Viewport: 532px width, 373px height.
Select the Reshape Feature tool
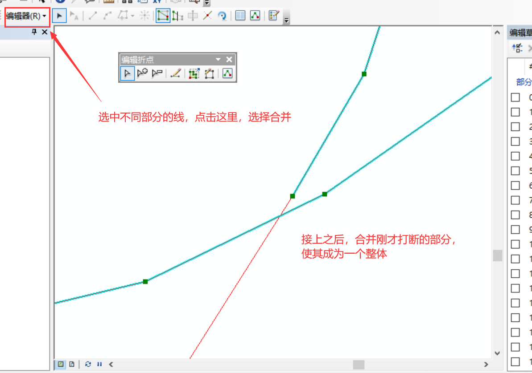click(x=177, y=16)
